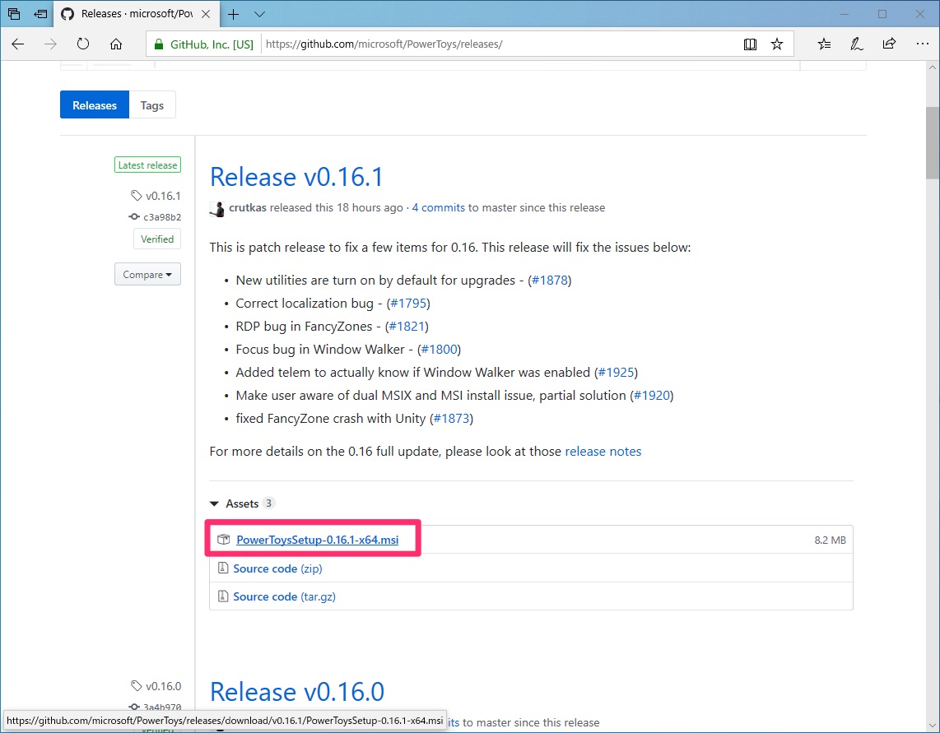Open the c3a98b2 commit link

point(162,217)
